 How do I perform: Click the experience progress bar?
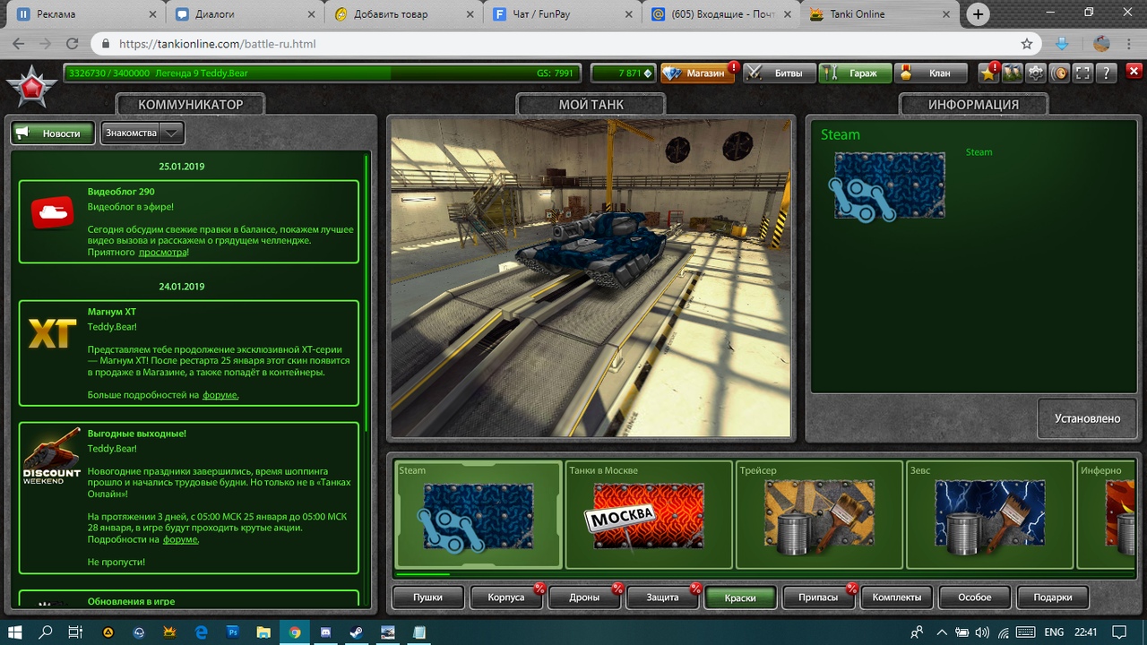tap(321, 73)
